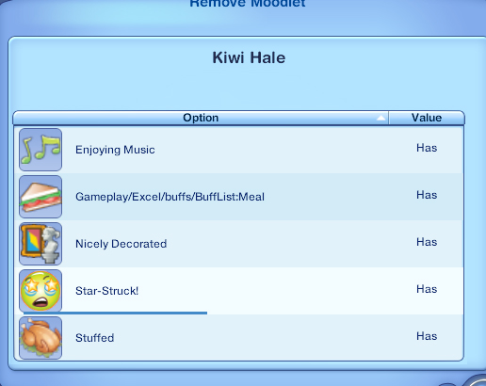Click the Enjoying Music green notes icon
The height and width of the screenshot is (386, 486).
point(40,150)
